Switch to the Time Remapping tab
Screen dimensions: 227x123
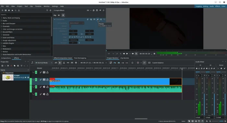point(80,58)
